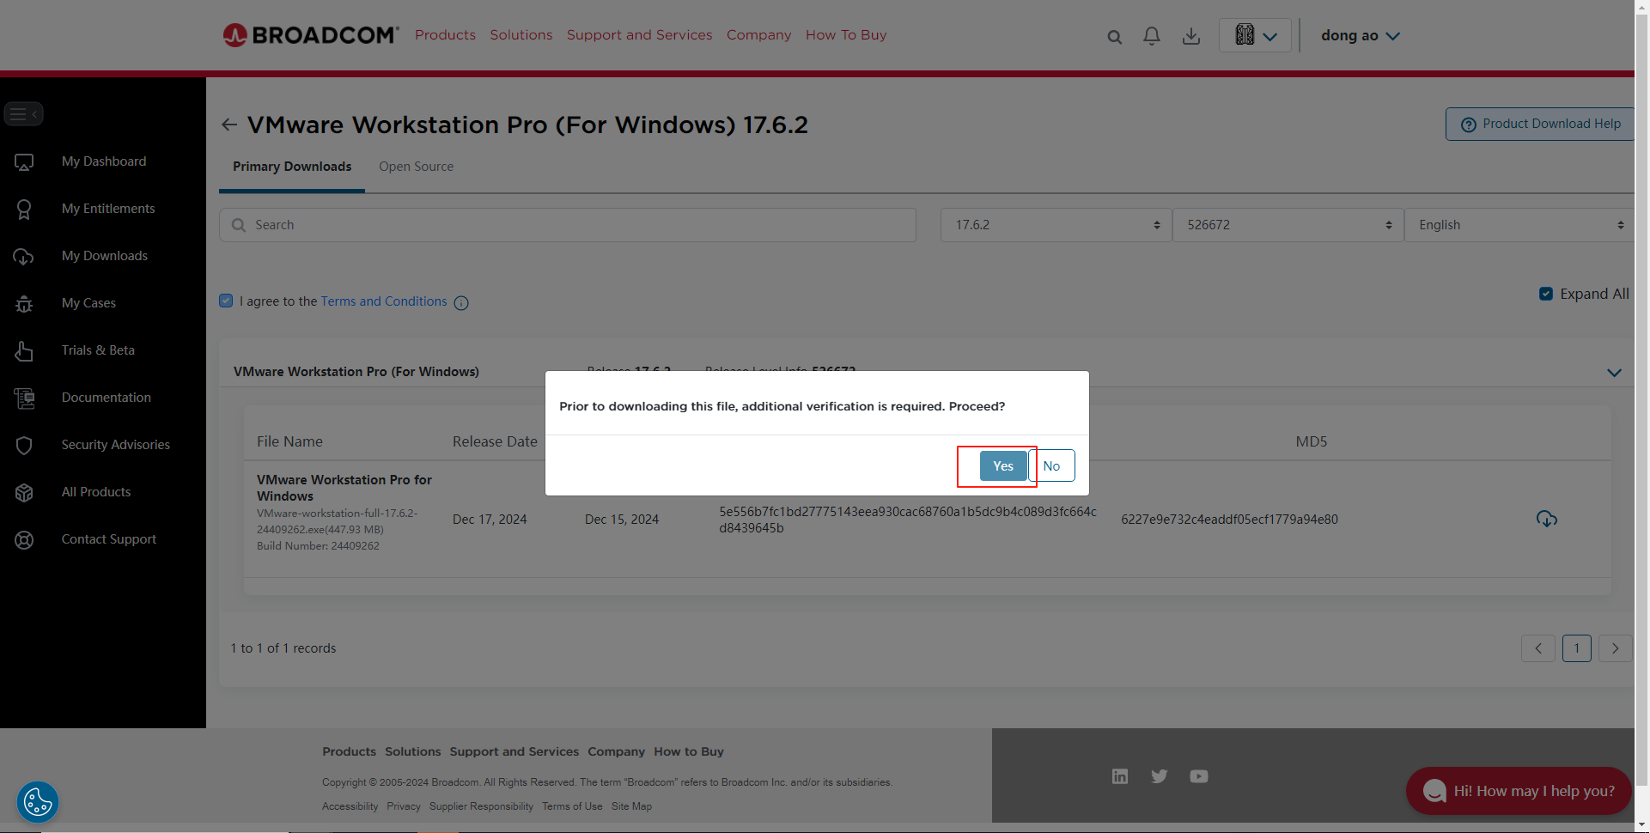Click the info icon beside Terms and Conditions
This screenshot has height=833, width=1650.
(461, 302)
